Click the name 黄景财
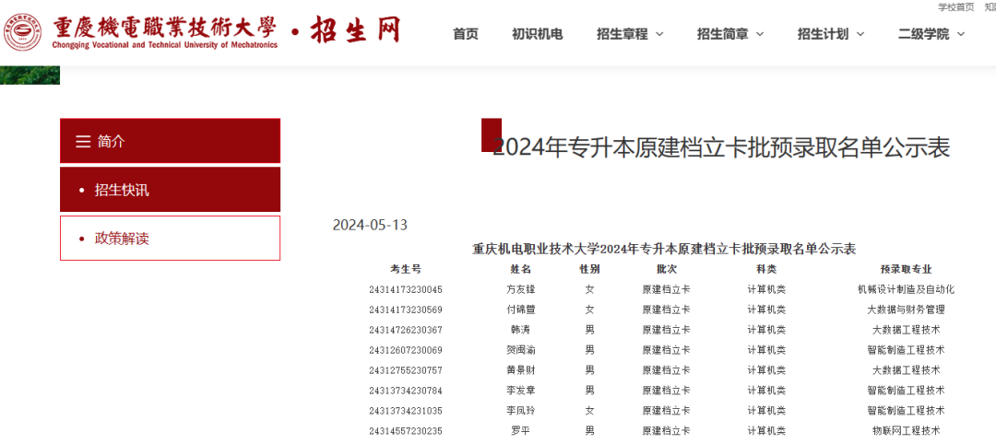Viewport: 996px width, 444px height. (x=521, y=370)
